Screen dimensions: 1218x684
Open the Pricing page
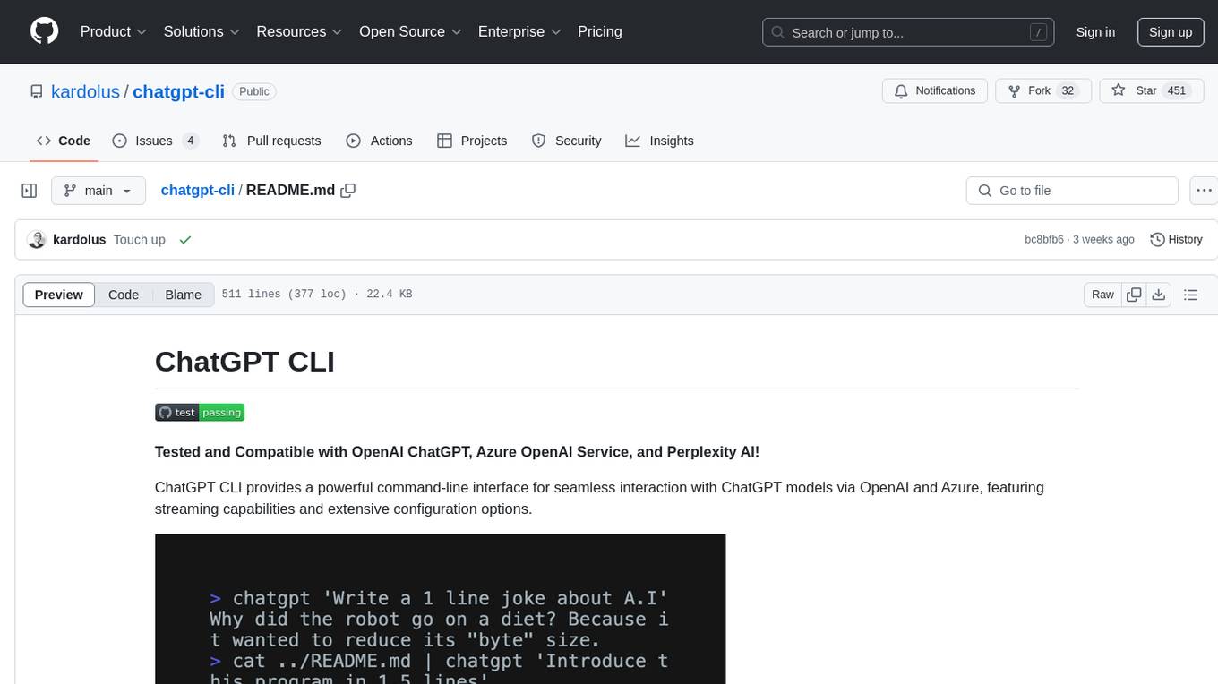(x=600, y=31)
